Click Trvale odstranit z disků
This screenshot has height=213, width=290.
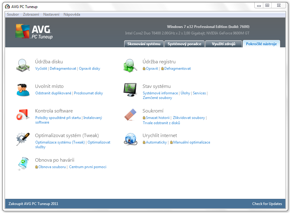[161, 123]
